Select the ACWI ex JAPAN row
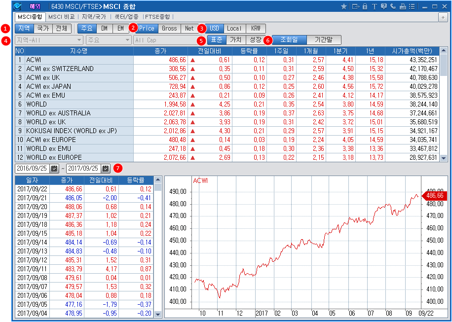The width and height of the screenshot is (452, 322). tap(227, 86)
